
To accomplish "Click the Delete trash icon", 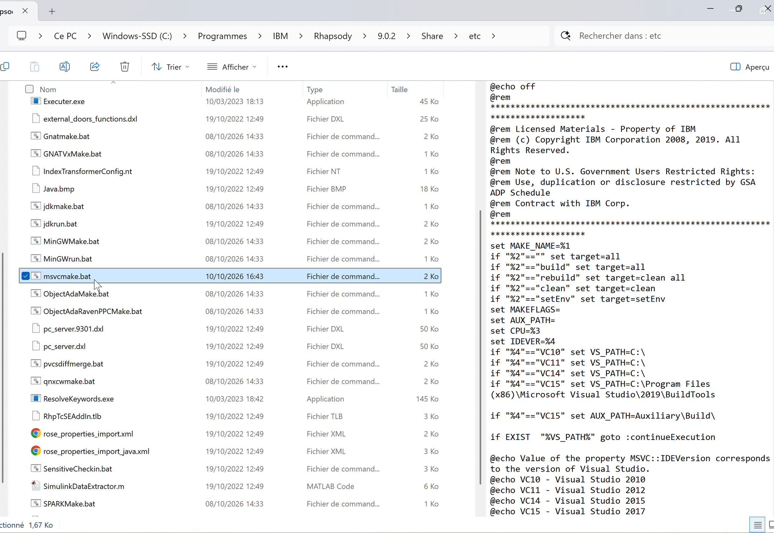I will [x=125, y=67].
